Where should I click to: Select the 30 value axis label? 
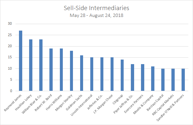click(10, 24)
